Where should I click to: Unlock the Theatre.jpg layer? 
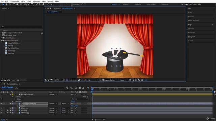(x=8, y=113)
